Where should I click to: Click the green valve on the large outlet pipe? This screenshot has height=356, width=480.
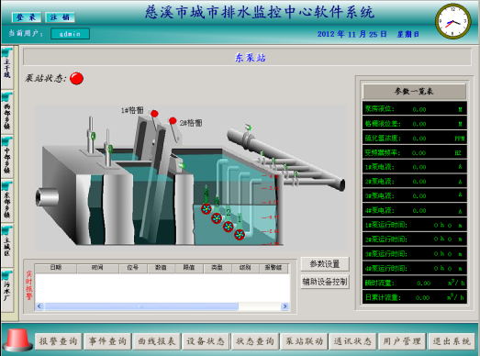pos(249,128)
